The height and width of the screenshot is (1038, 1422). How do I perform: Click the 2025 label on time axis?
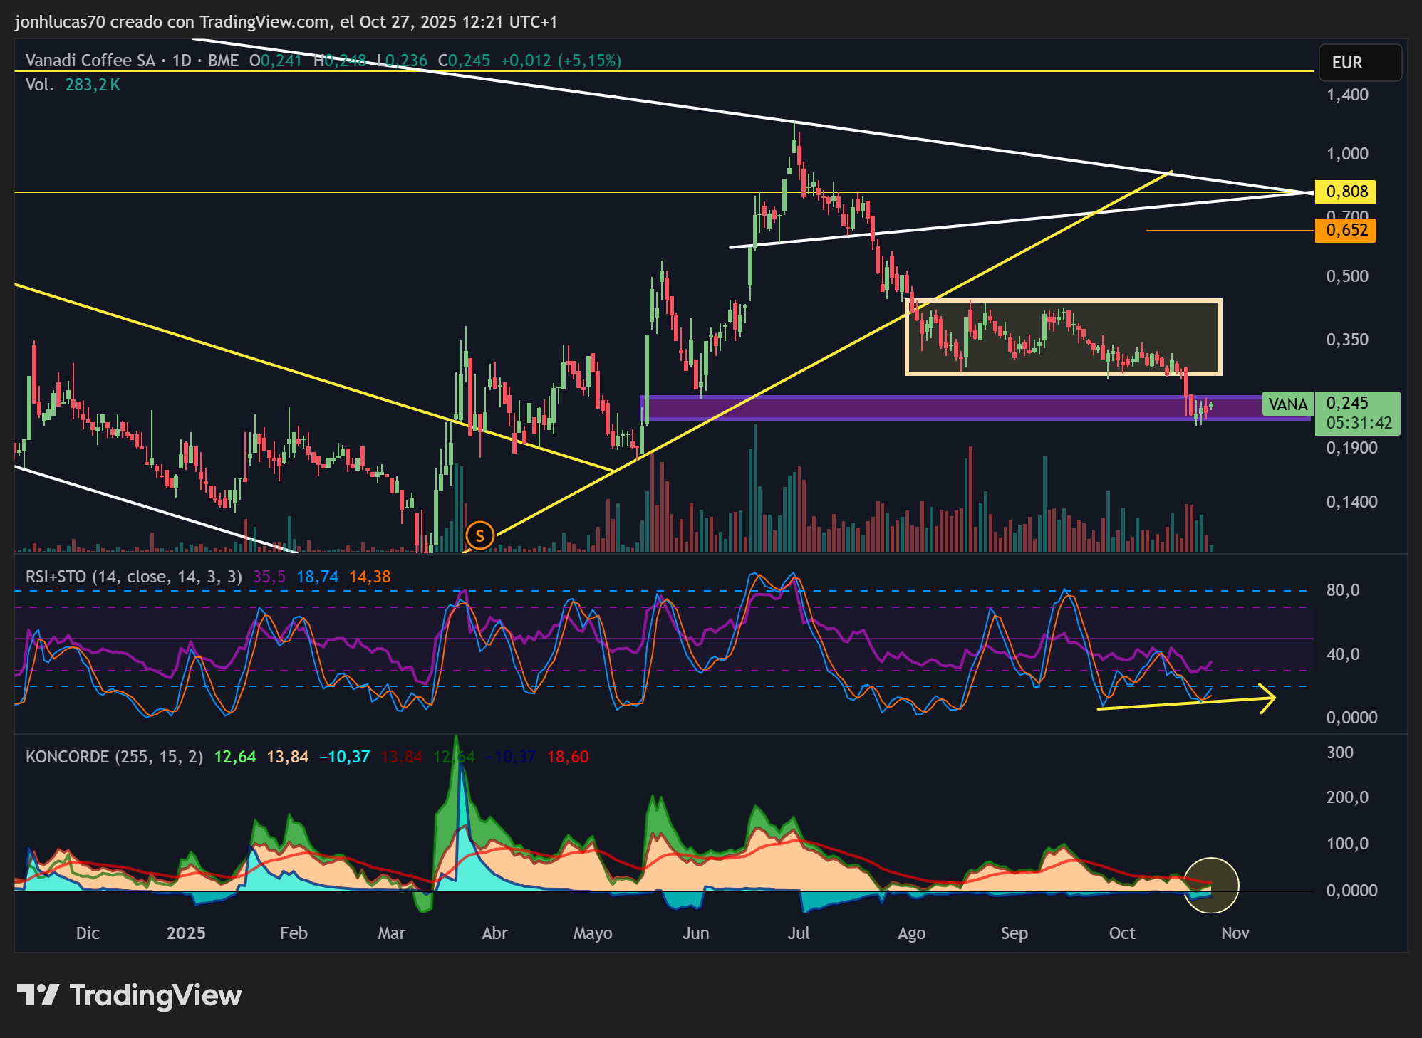click(186, 933)
